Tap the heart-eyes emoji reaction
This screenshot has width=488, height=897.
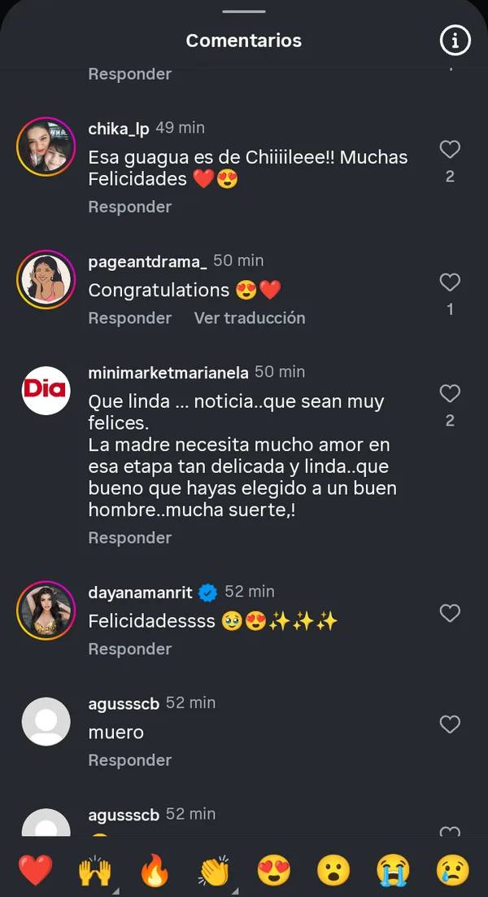pyautogui.click(x=274, y=870)
